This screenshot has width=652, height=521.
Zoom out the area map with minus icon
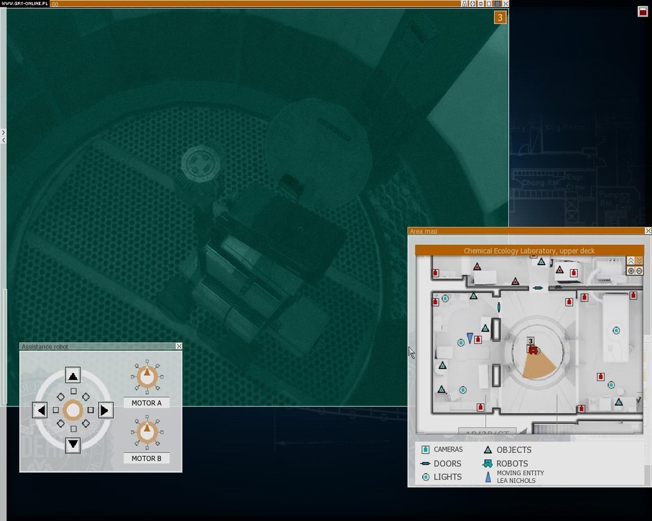coord(639,270)
